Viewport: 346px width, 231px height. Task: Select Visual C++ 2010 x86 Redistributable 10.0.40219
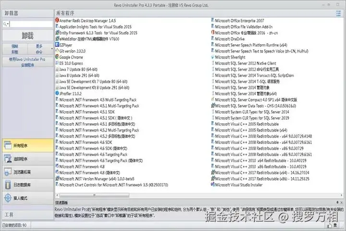click(x=260, y=167)
